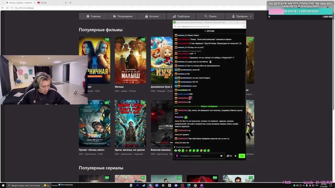This screenshot has width=335, height=188.
Task: Open the Домовенок Кузя 2 poster
Action: 161,60
